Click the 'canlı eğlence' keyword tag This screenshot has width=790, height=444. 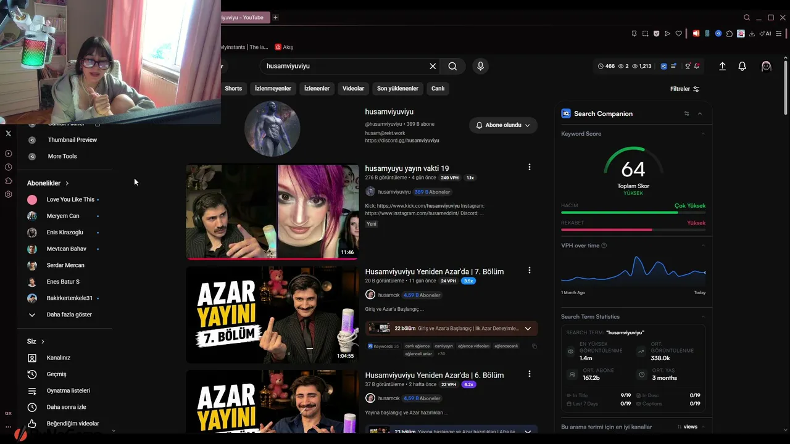[417, 346]
